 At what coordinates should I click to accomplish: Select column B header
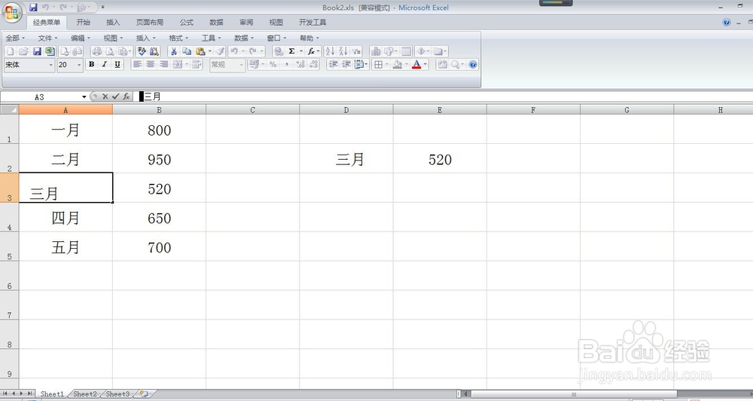159,110
